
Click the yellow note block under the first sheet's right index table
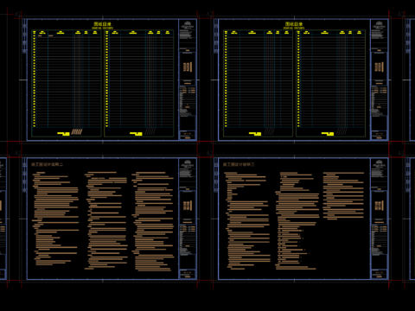click(x=136, y=134)
